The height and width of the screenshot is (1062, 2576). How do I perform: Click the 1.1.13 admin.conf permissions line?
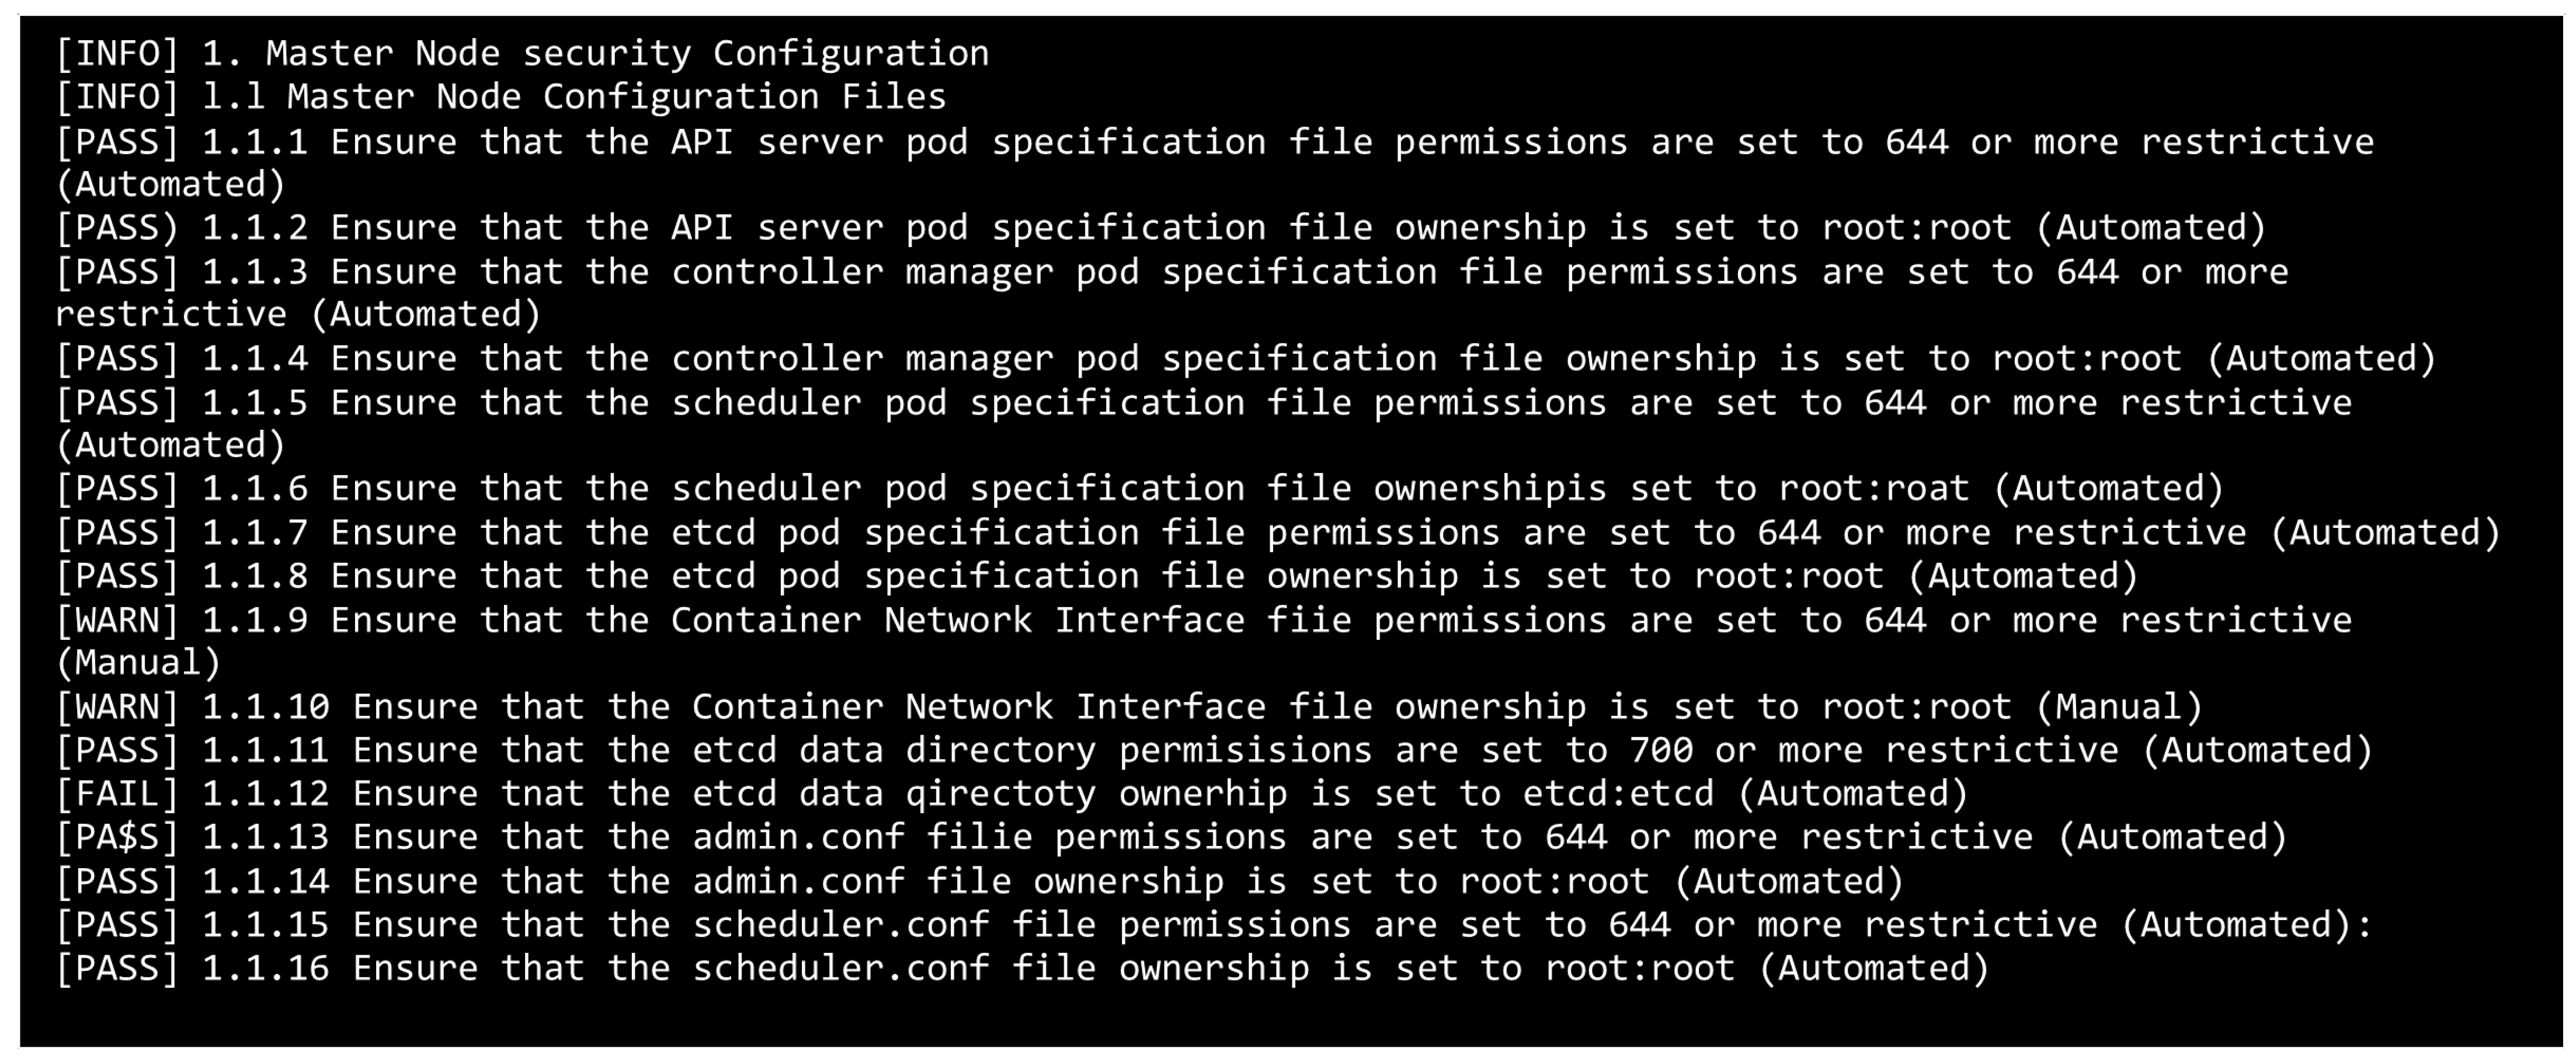(x=1170, y=837)
